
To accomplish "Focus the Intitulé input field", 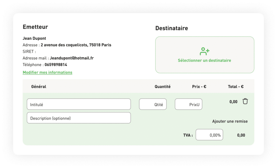I will 79,104.
